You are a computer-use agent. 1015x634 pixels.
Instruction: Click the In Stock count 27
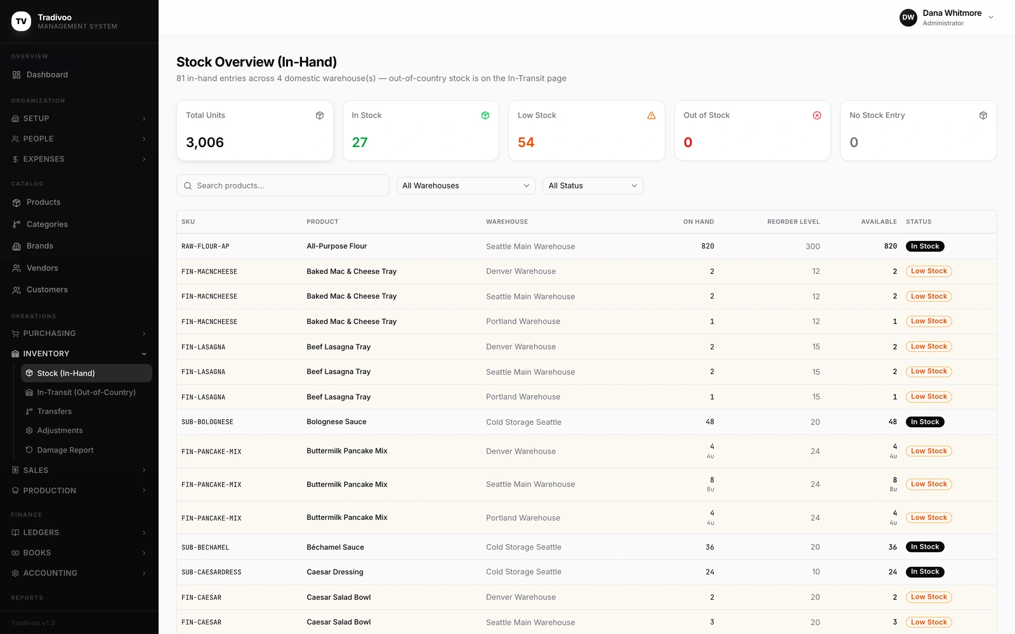point(360,143)
